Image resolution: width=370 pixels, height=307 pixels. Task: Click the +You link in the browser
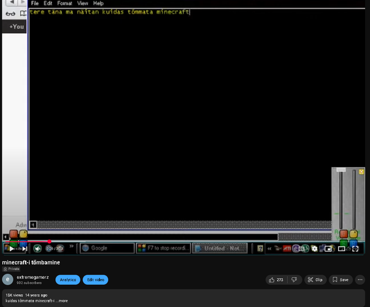[17, 26]
